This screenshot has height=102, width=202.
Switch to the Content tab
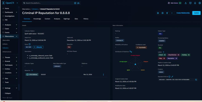47,19
